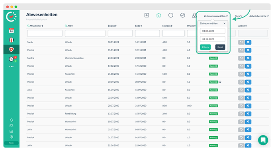Viewport: 274px width, 151px height.
Task: Click begin date 08.11.2021
Action: point(114,42)
